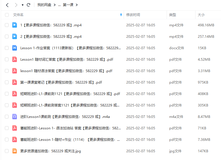Open 第一课 breadcrumb item
221x160 pixels.
coord(68,5)
